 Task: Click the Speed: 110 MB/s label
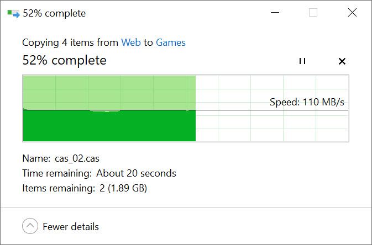308,102
